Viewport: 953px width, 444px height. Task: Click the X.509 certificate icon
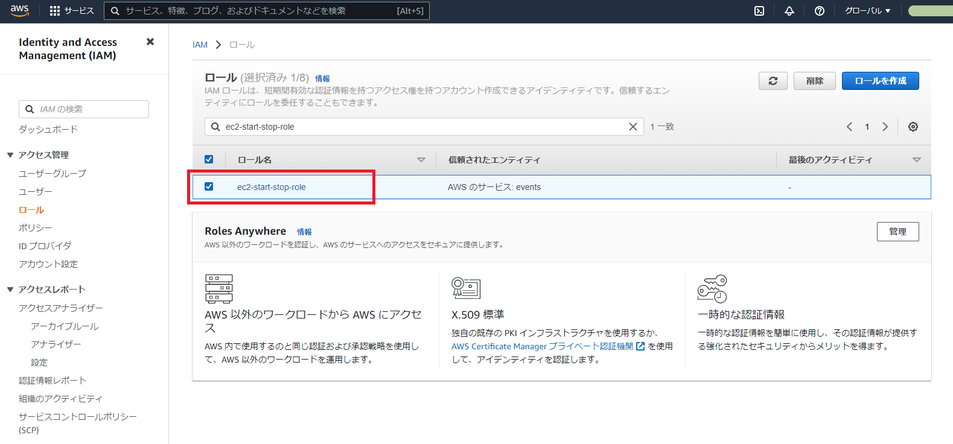tap(466, 288)
